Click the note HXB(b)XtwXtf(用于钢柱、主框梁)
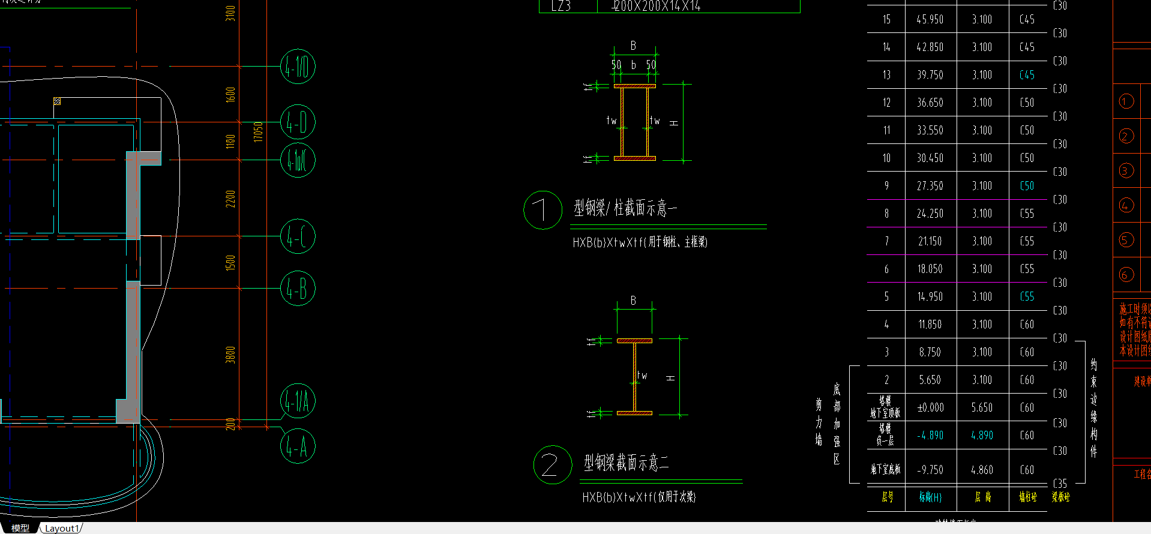Screen dimensions: 1151x534 tap(640, 242)
